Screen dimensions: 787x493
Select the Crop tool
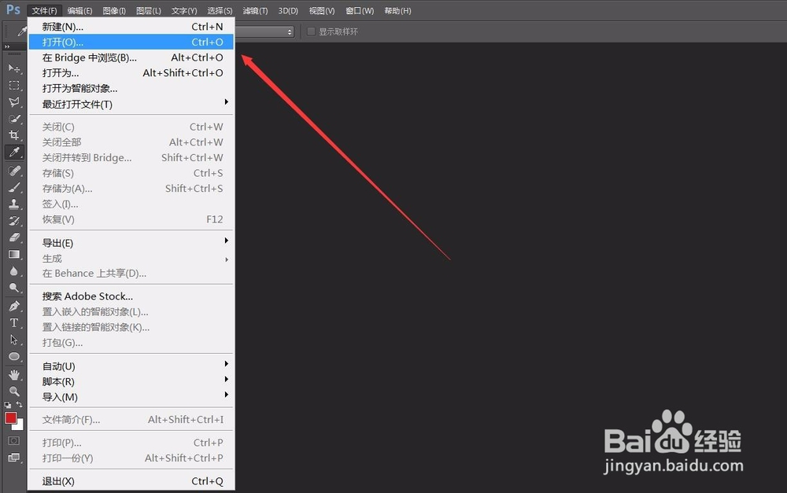click(x=14, y=135)
